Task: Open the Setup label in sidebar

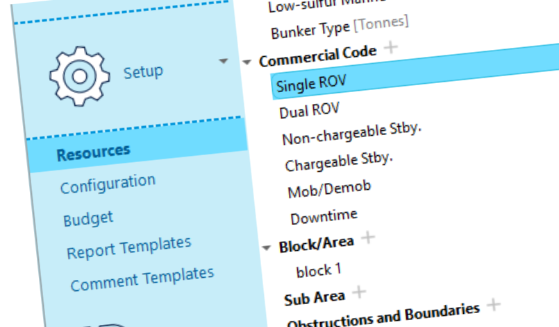Action: pos(143,72)
